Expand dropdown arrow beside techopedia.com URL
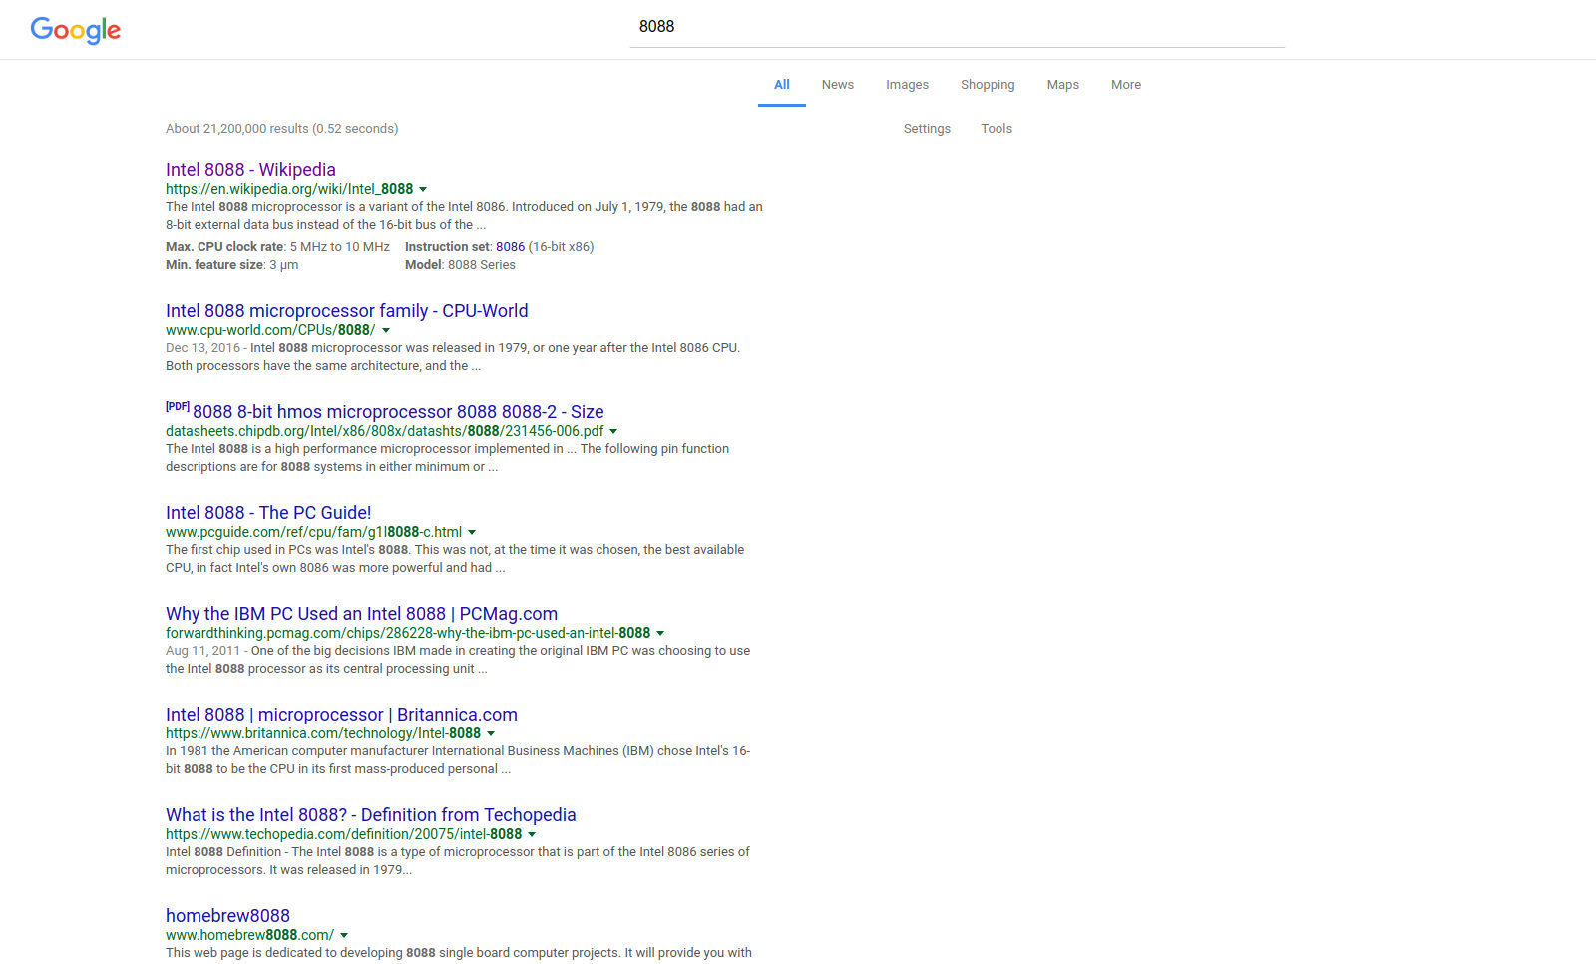This screenshot has height=964, width=1596. (532, 834)
